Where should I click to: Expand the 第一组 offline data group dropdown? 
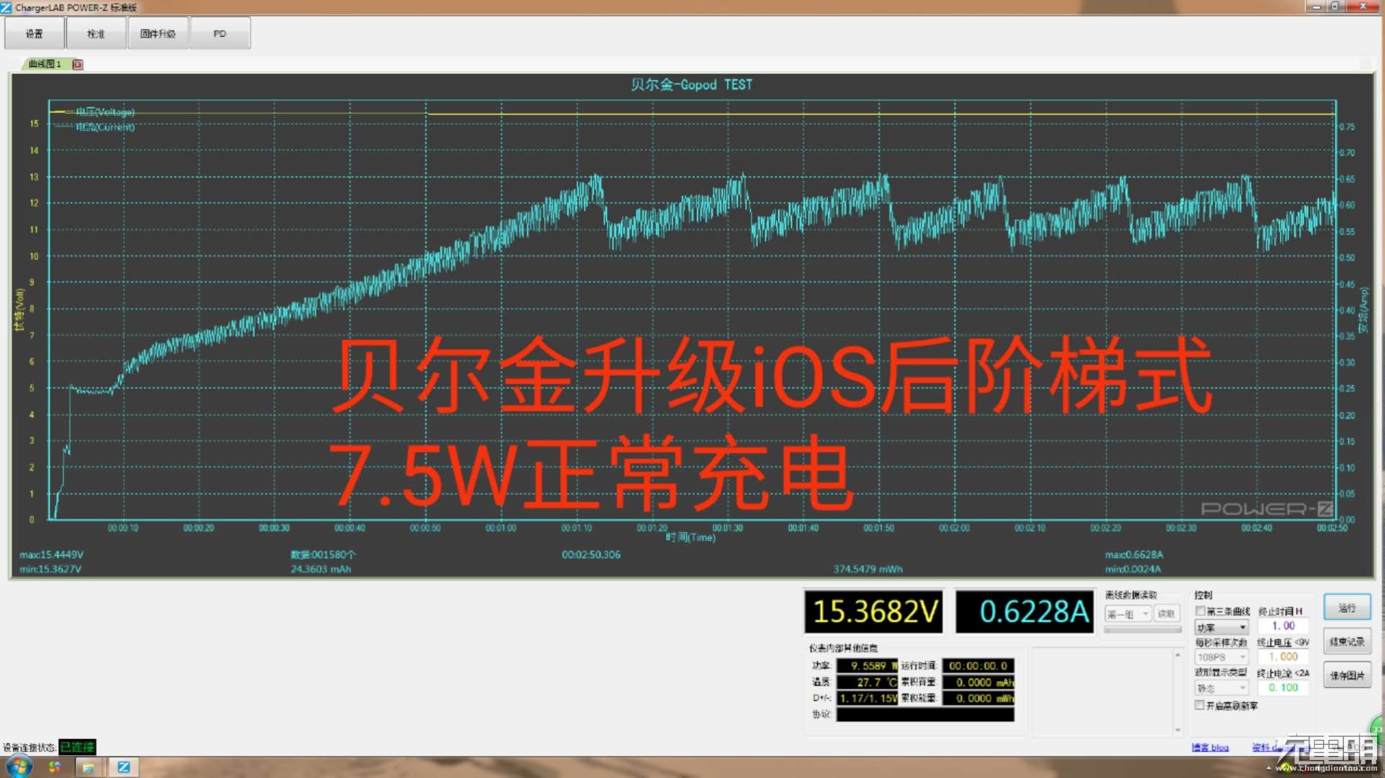pos(1128,614)
